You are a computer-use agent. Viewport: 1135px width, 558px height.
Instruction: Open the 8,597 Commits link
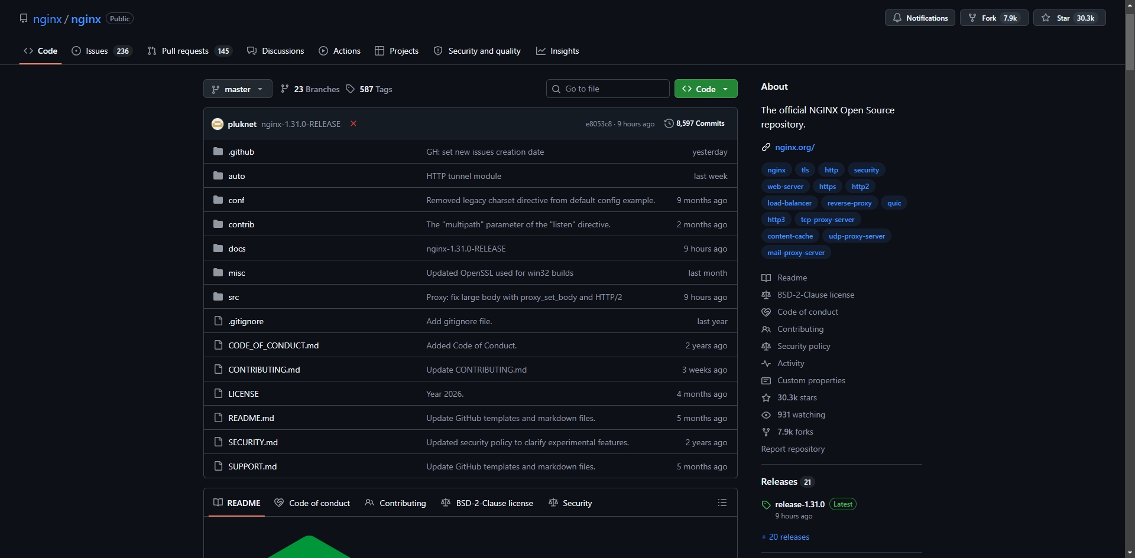tap(695, 123)
